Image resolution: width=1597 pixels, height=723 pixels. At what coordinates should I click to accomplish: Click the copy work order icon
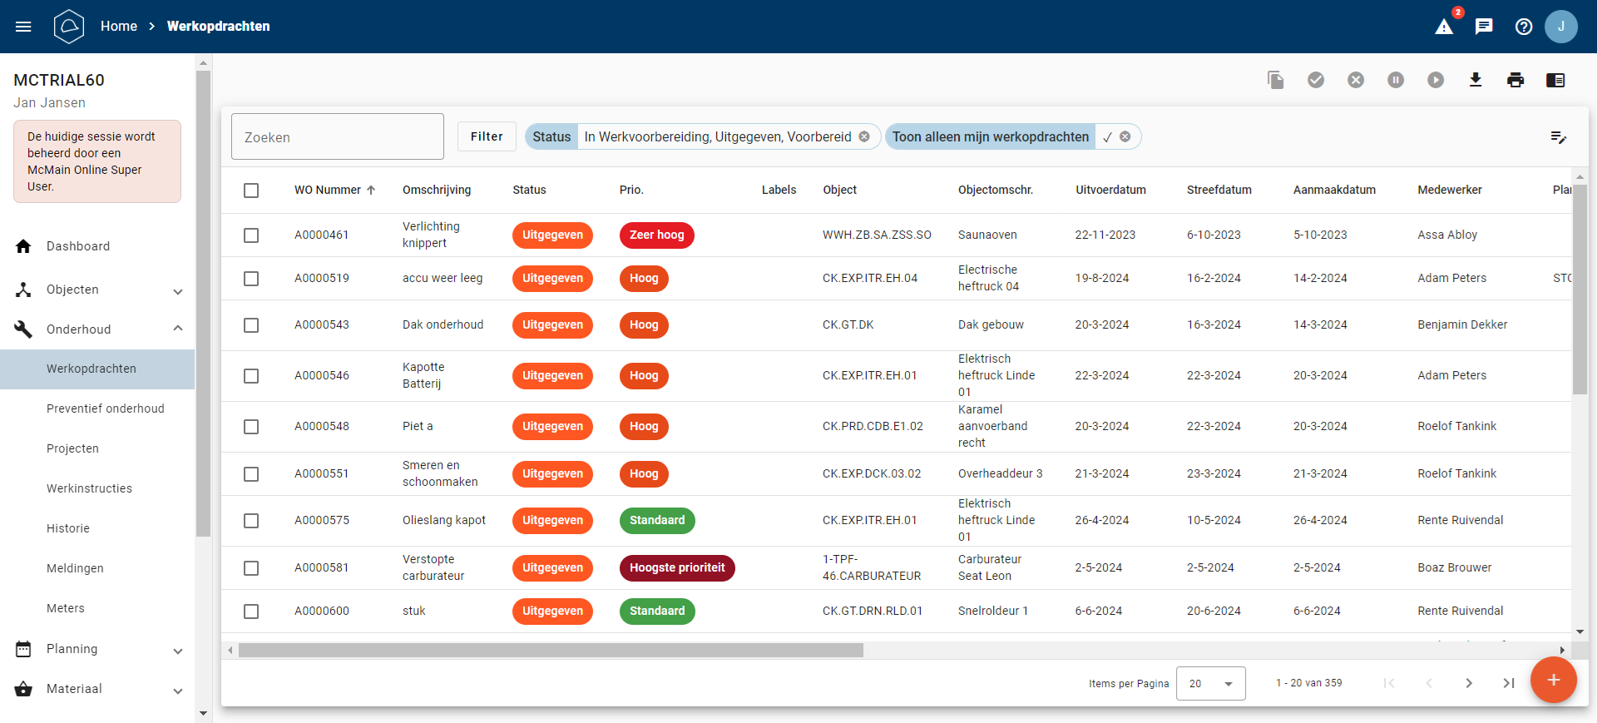pos(1276,80)
